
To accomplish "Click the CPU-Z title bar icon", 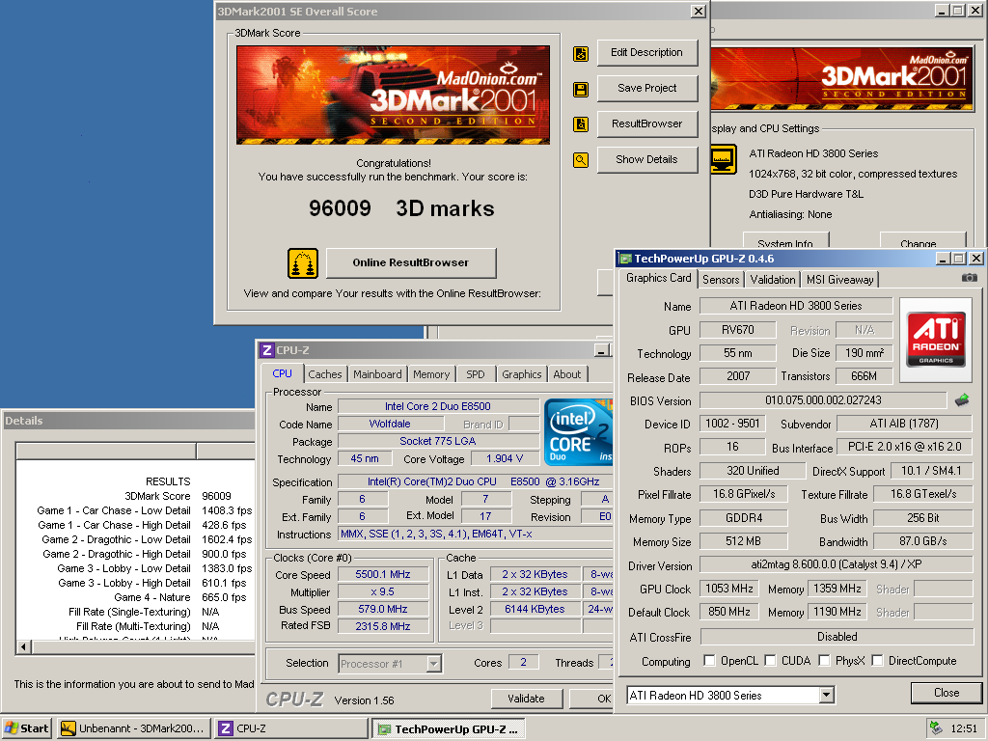I will (x=267, y=350).
